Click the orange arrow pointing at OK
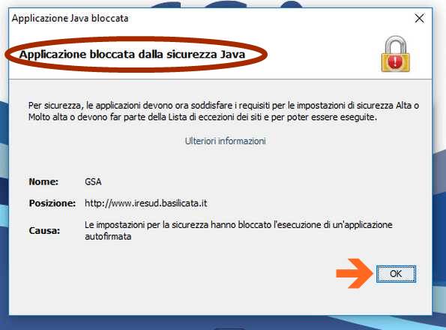This screenshot has width=446, height=330. [x=355, y=274]
